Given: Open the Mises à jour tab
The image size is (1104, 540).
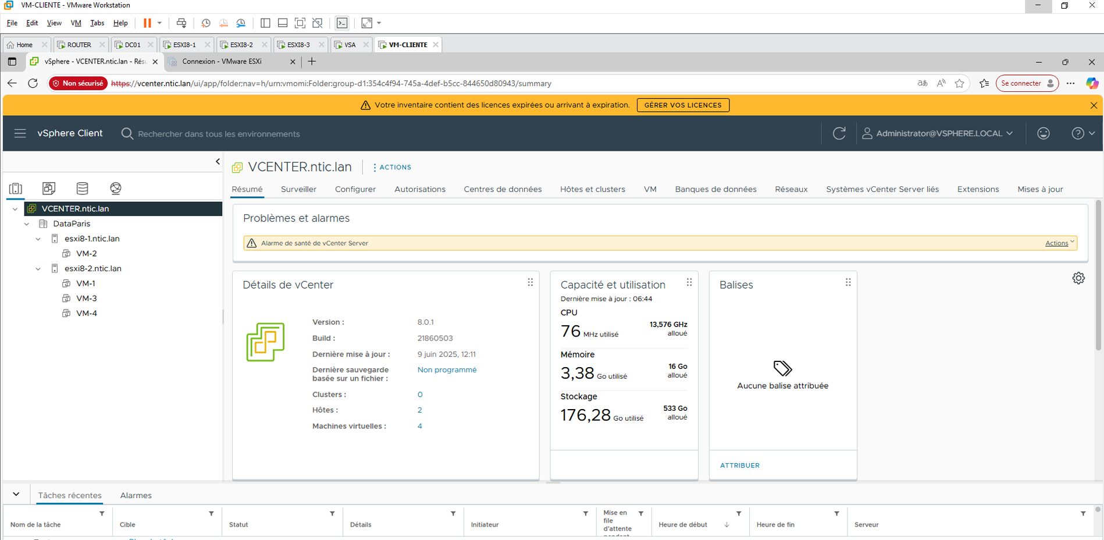Looking at the screenshot, I should coord(1040,189).
